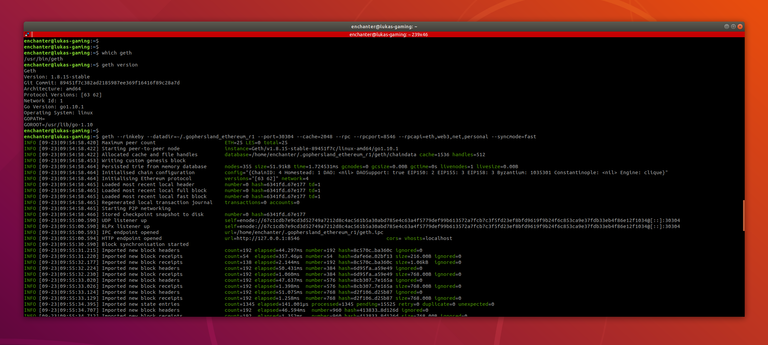Click the 'instance=Geth/v1.8.15-stable' value
Screen dimensions: 768x345
[x=312, y=149]
